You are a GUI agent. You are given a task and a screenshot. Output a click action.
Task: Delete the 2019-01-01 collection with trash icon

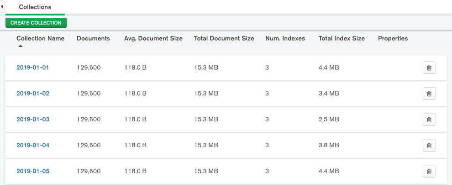[429, 68]
